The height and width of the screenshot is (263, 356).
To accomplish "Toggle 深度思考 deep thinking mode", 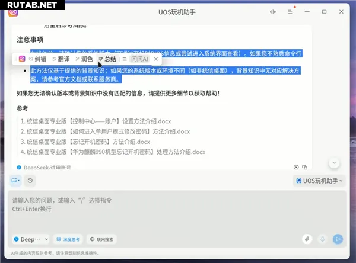I will [x=68, y=239].
